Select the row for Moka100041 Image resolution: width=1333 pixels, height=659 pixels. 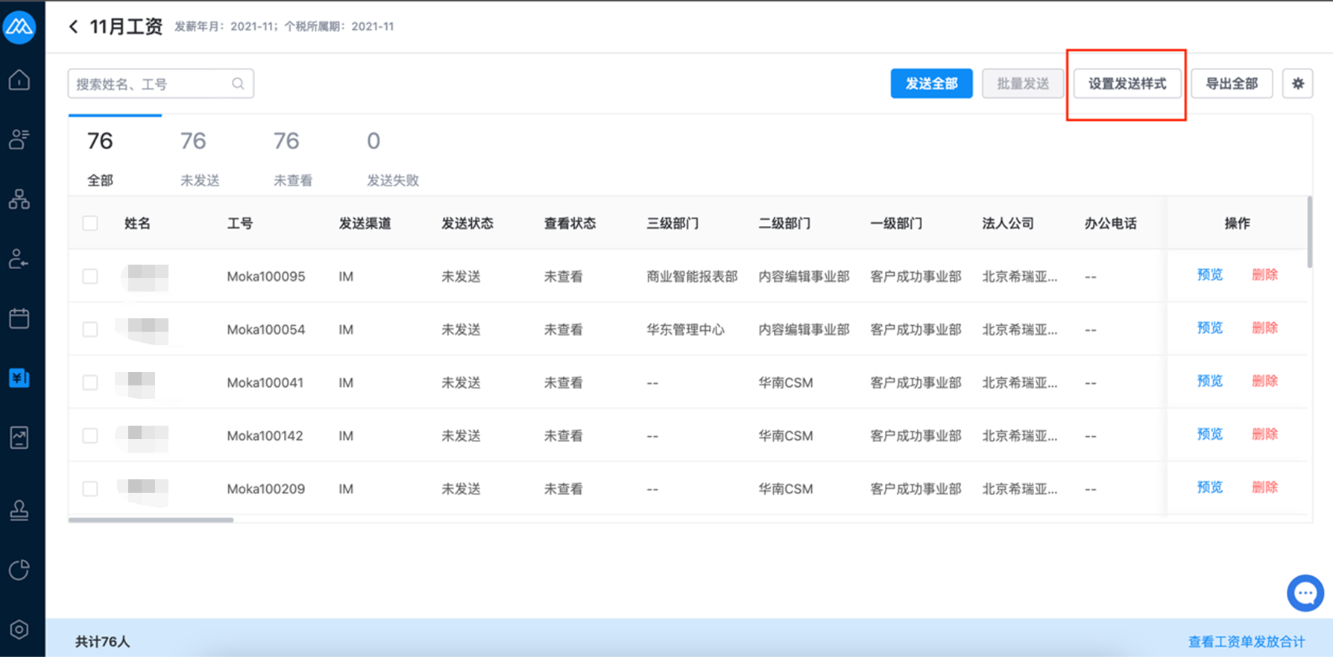[90, 382]
